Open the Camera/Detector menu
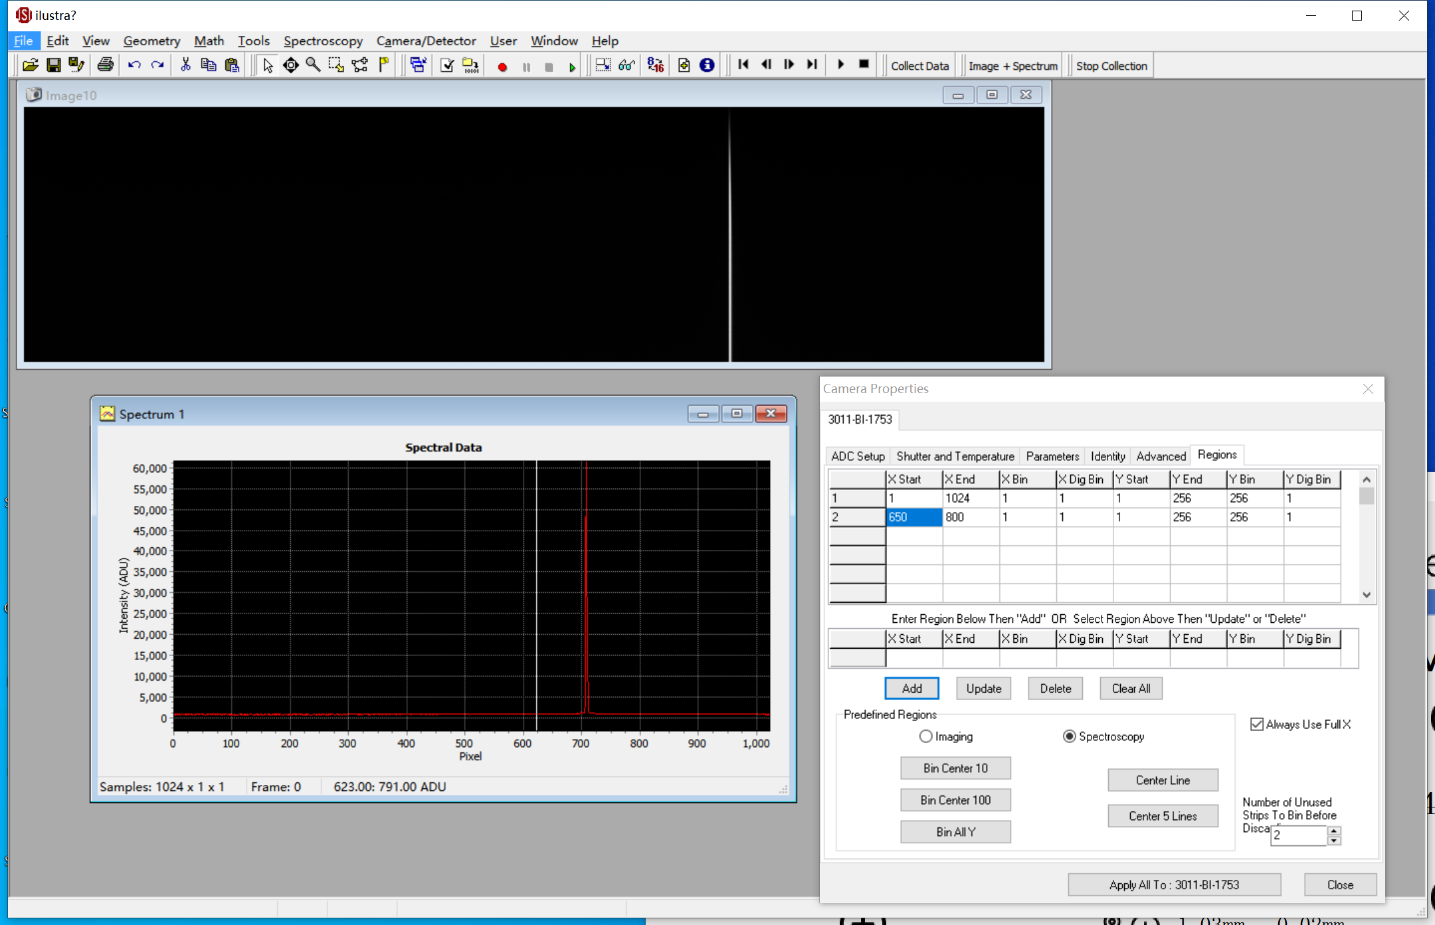Screen dimensions: 1435x925 pyautogui.click(x=425, y=41)
